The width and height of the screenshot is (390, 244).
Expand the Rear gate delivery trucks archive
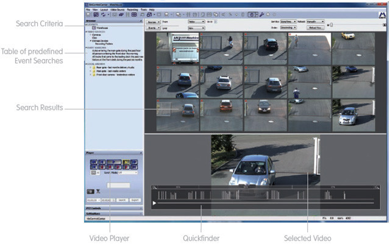(90, 69)
